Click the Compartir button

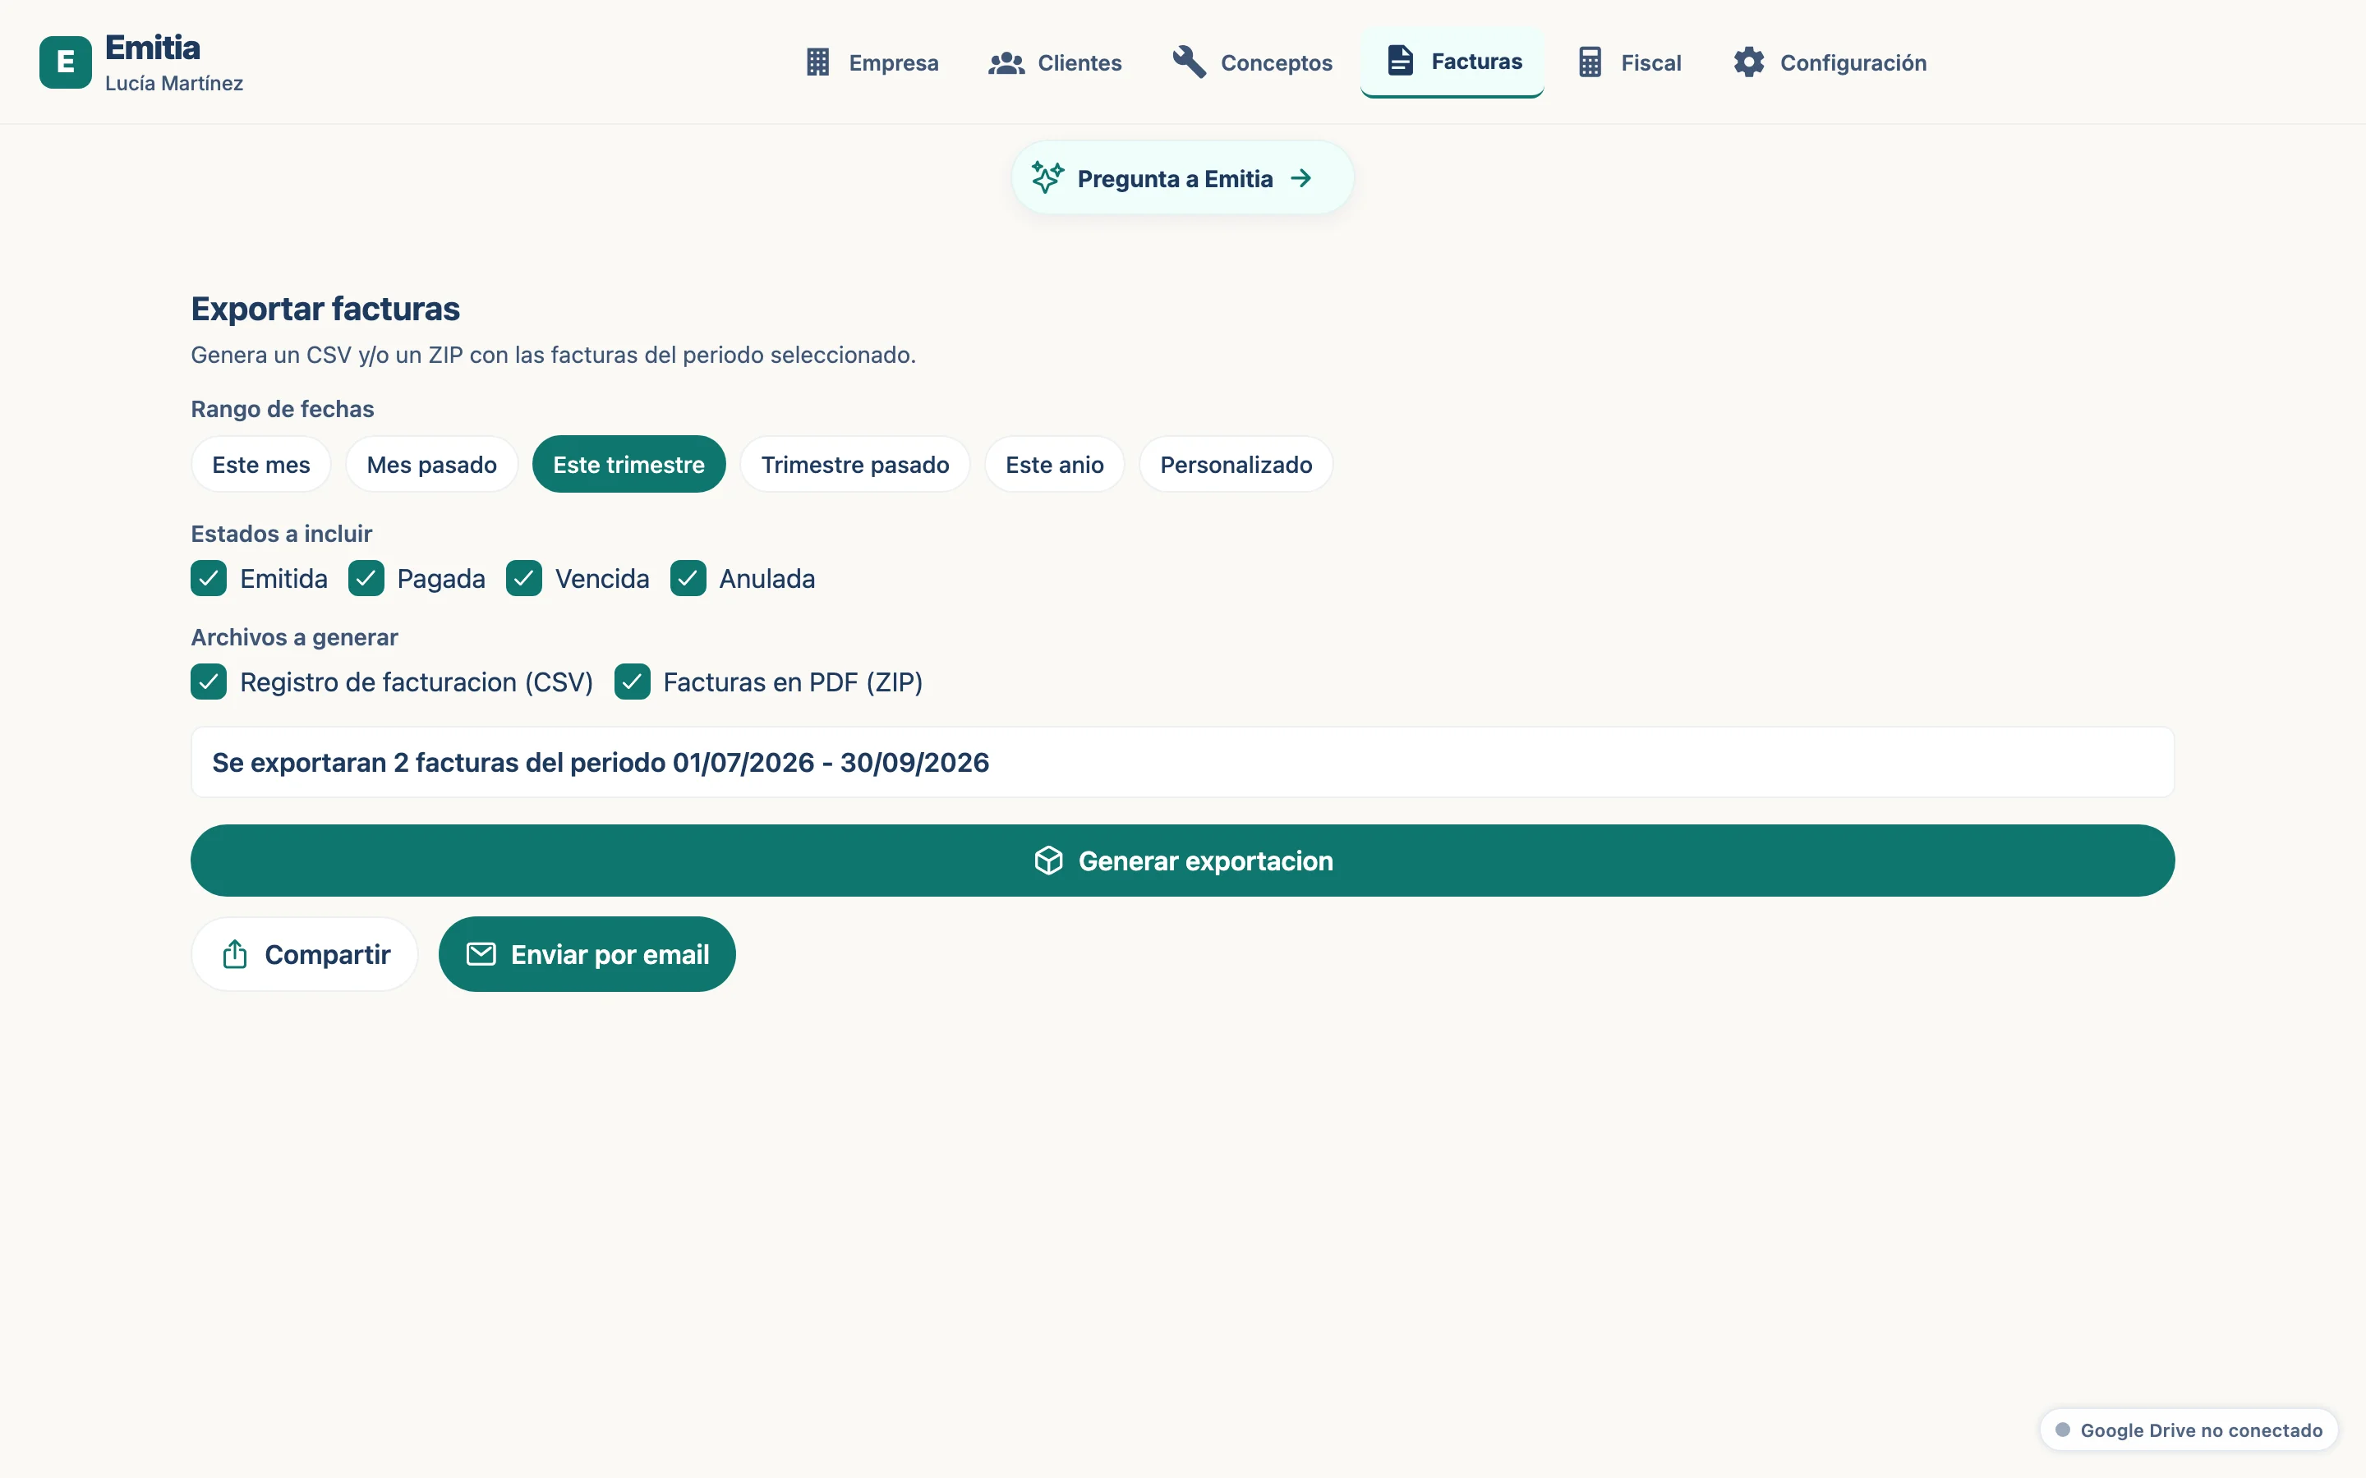coord(304,954)
